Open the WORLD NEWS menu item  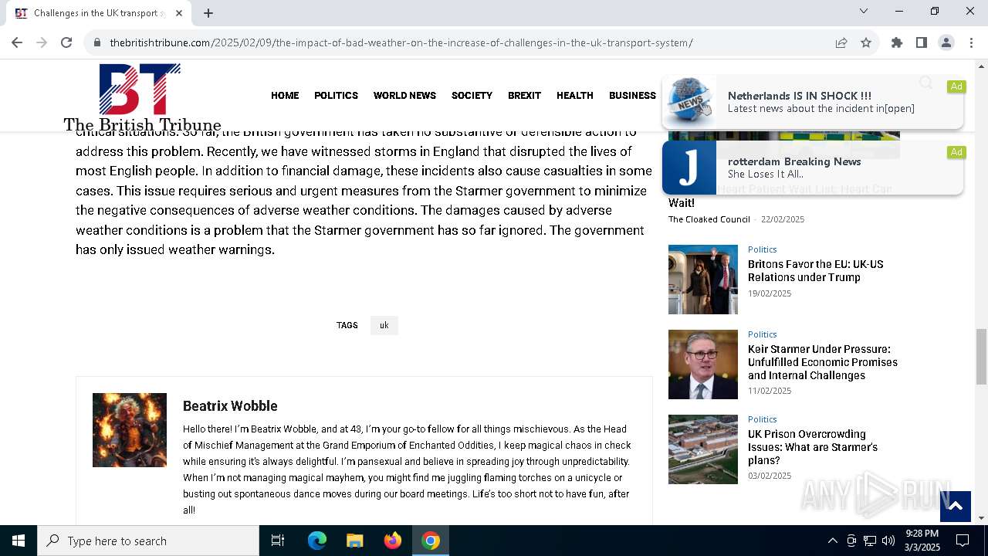404,96
